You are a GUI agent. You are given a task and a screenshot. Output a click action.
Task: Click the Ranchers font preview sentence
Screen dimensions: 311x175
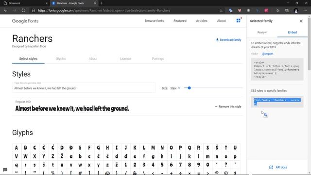(72, 108)
